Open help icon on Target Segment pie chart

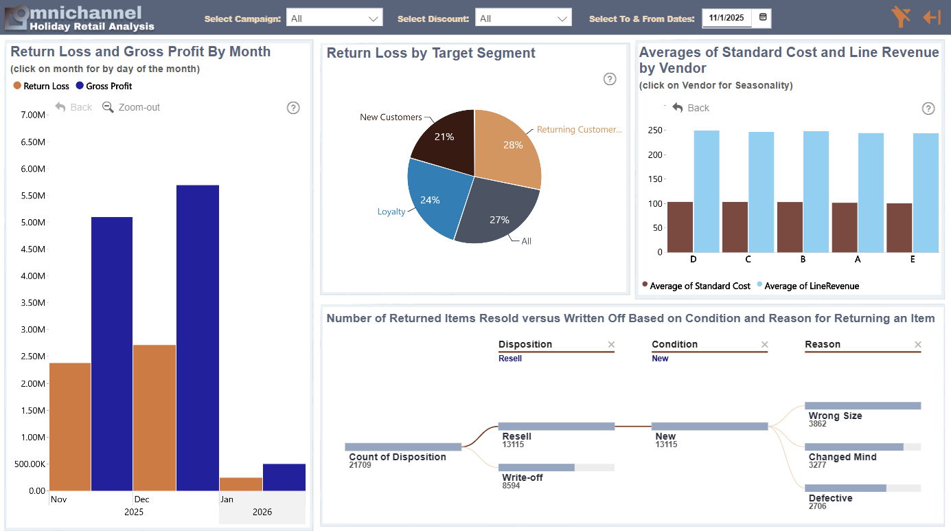(x=610, y=79)
